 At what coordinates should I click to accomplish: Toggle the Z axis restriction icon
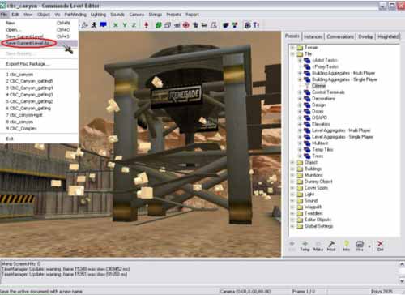134,25
